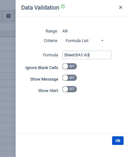Image resolution: width=128 pixels, height=157 pixels.
Task: Click the Criteria label
Action: pos(51,41)
